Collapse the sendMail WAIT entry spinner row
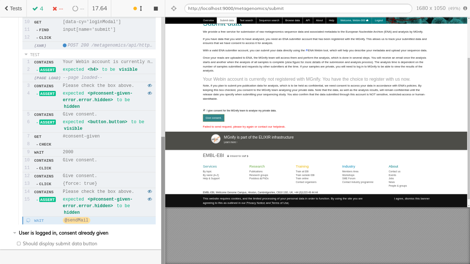The height and width of the screenshot is (264, 470). (x=28, y=220)
